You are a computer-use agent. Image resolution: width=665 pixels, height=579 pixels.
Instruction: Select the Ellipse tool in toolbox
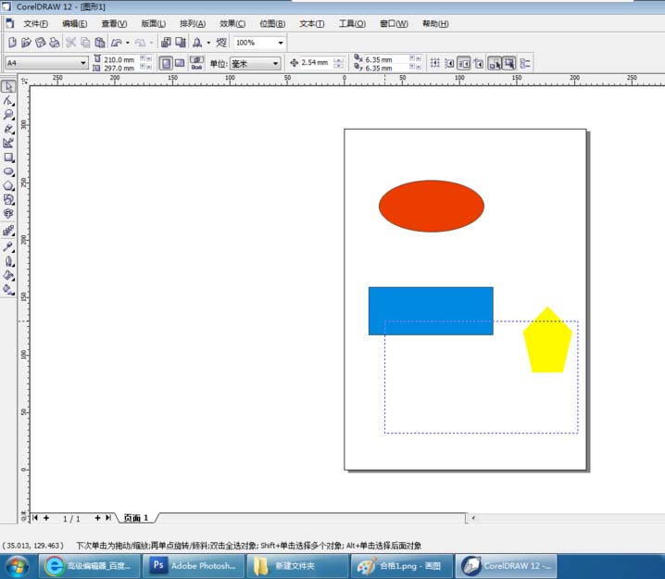pos(8,171)
